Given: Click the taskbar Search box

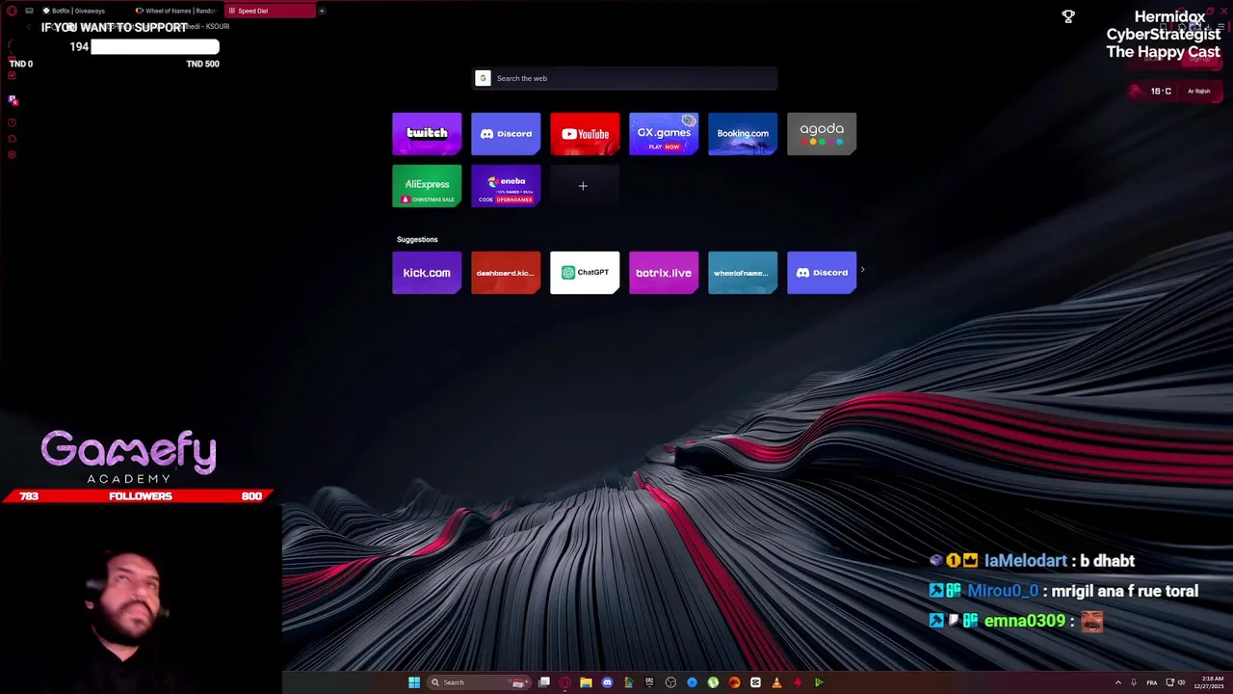Looking at the screenshot, I should click(479, 682).
